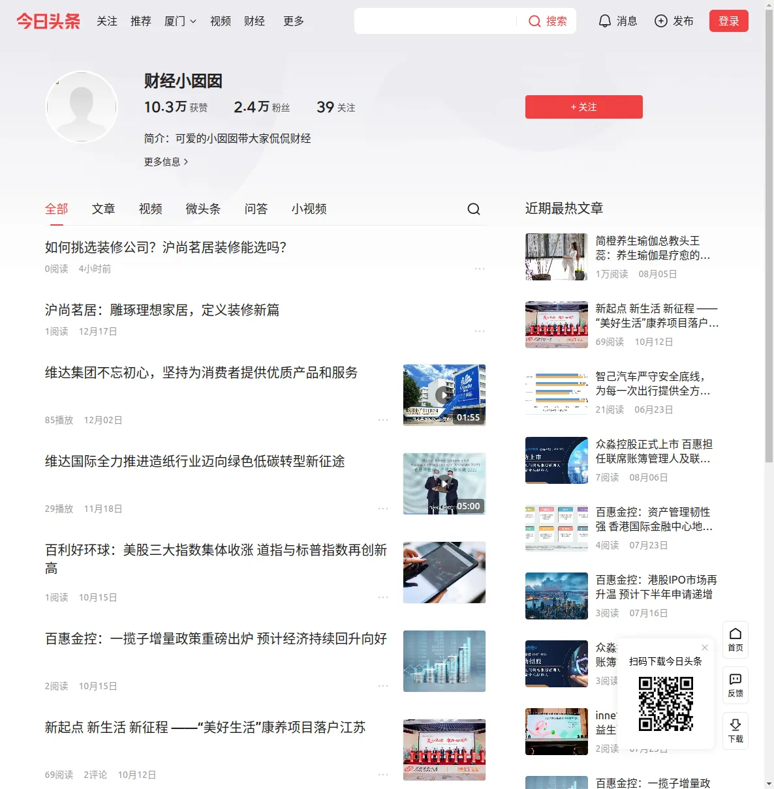This screenshot has width=774, height=789.
Task: Switch to the 微头条 tab
Action: click(x=204, y=209)
